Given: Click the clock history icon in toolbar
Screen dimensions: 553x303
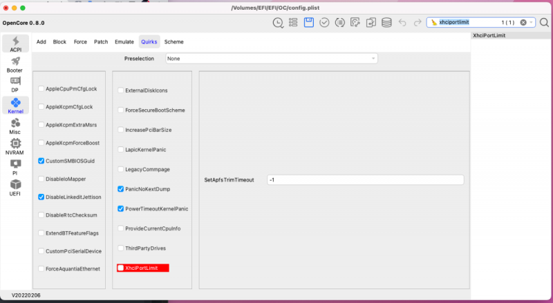Looking at the screenshot, I should [278, 23].
